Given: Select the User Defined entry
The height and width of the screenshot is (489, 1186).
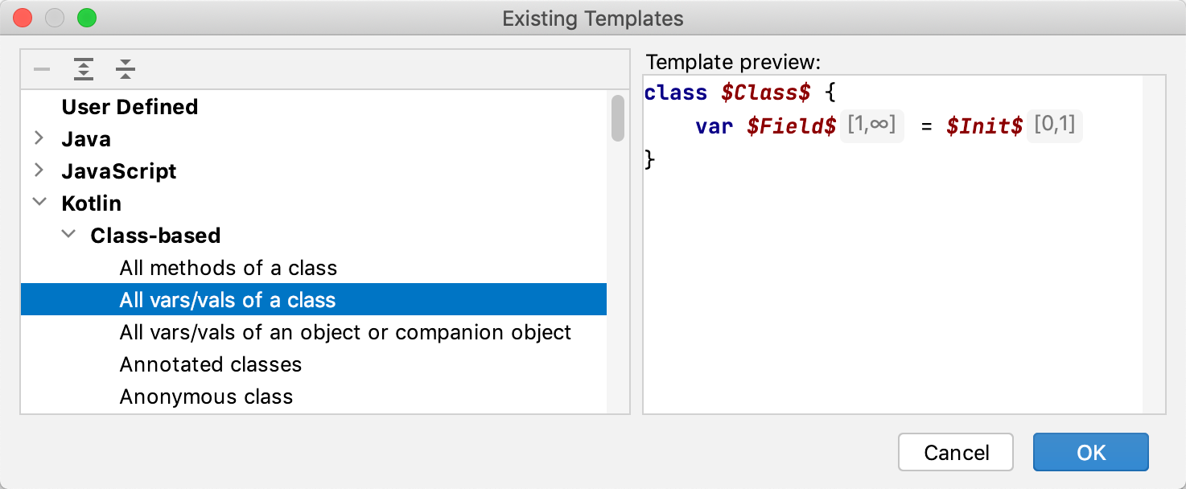Looking at the screenshot, I should point(130,106).
